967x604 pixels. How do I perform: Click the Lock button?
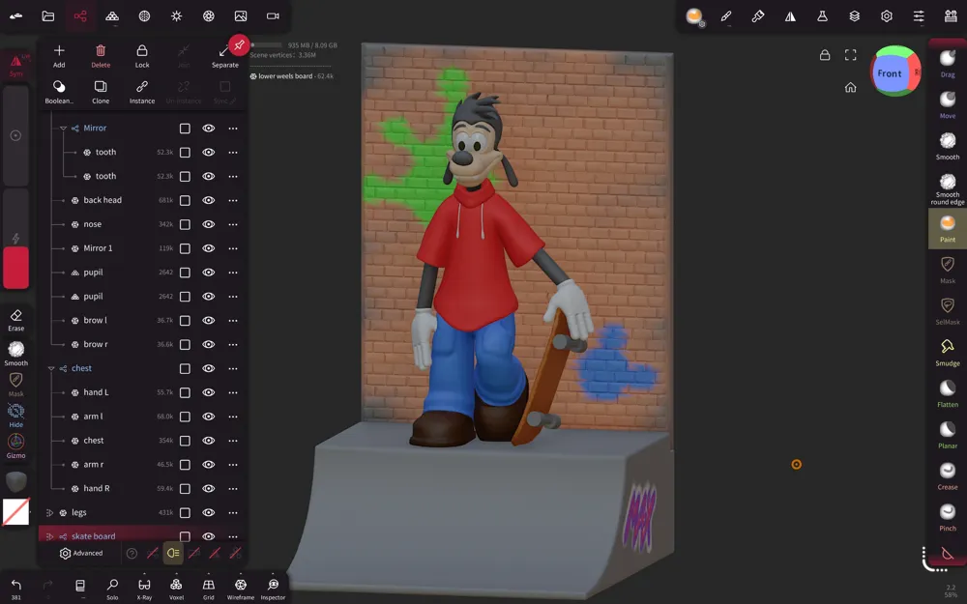coord(142,55)
